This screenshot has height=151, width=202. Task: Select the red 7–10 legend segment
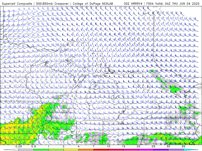(x=101, y=150)
